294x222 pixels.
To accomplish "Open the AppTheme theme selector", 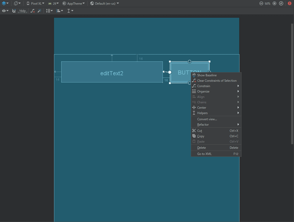I will 74,3.
